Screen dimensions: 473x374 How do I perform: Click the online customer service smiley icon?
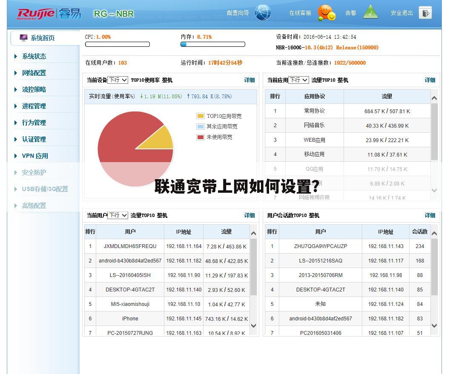point(327,13)
